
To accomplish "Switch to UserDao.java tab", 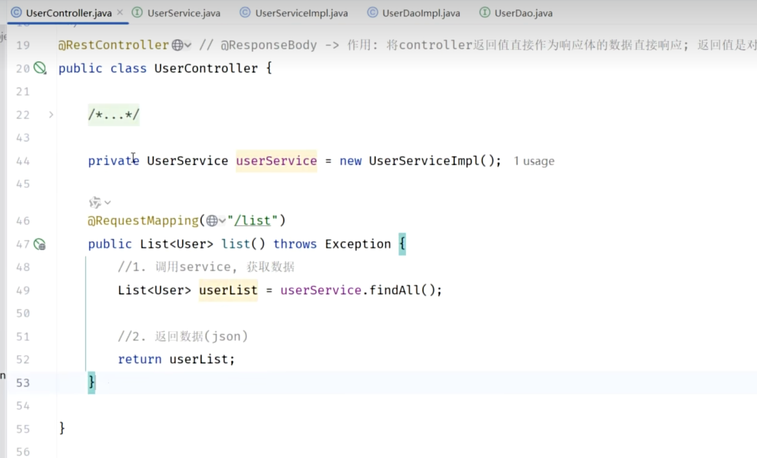I will click(523, 13).
